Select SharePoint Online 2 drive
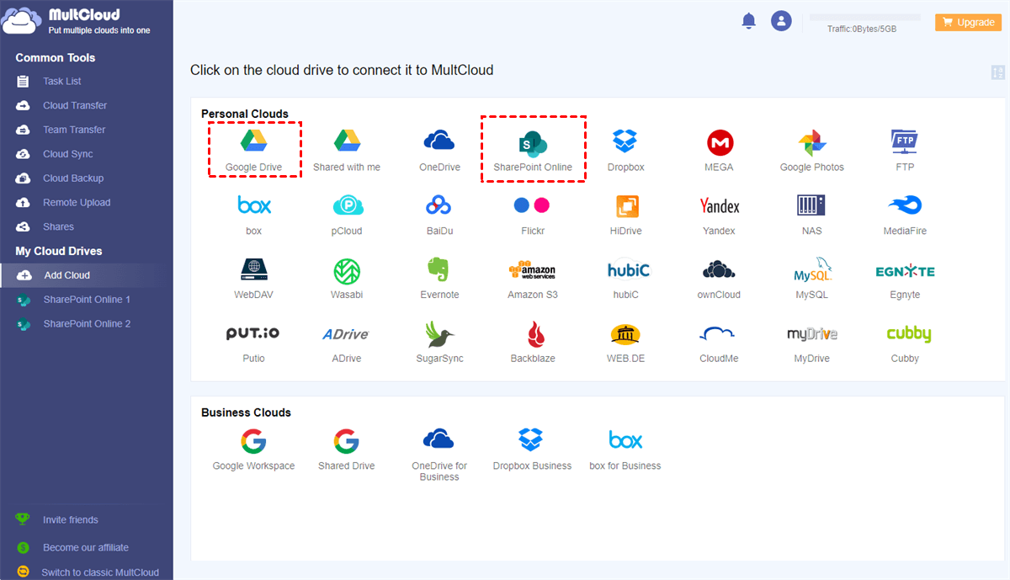This screenshot has width=1010, height=580. point(87,324)
